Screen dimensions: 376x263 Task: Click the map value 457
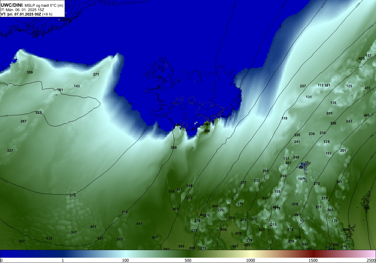[22, 241]
